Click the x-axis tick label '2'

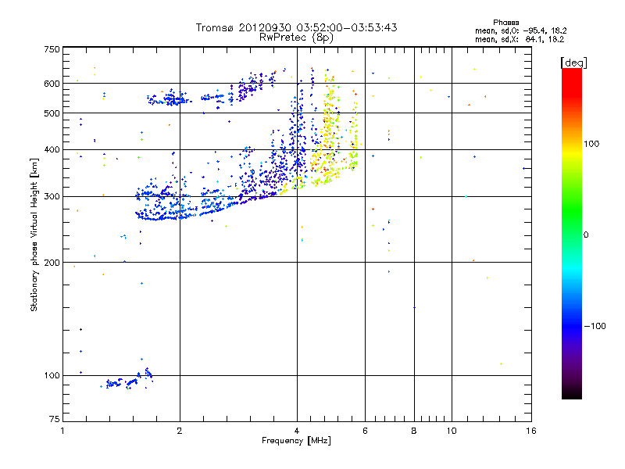tap(180, 431)
